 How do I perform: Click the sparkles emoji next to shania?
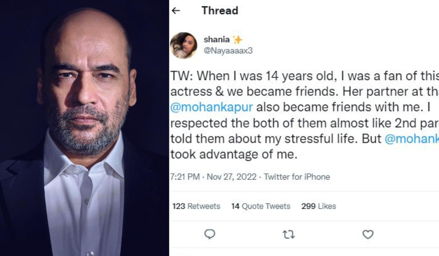click(237, 40)
